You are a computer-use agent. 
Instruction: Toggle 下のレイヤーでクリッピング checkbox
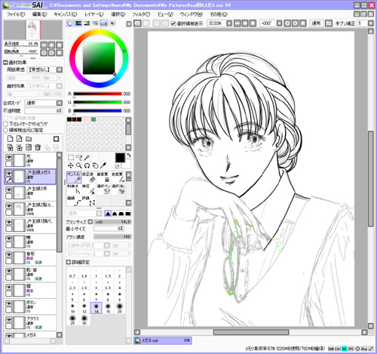click(x=5, y=124)
